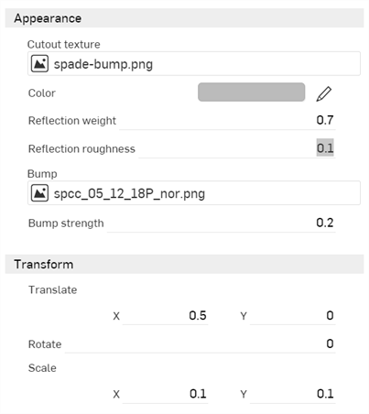Collapse the Appearance section header
The width and height of the screenshot is (369, 414).
(184, 18)
